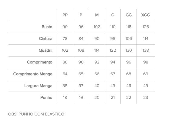Click the Quadril row label
172x120 pixels.
click(x=46, y=50)
